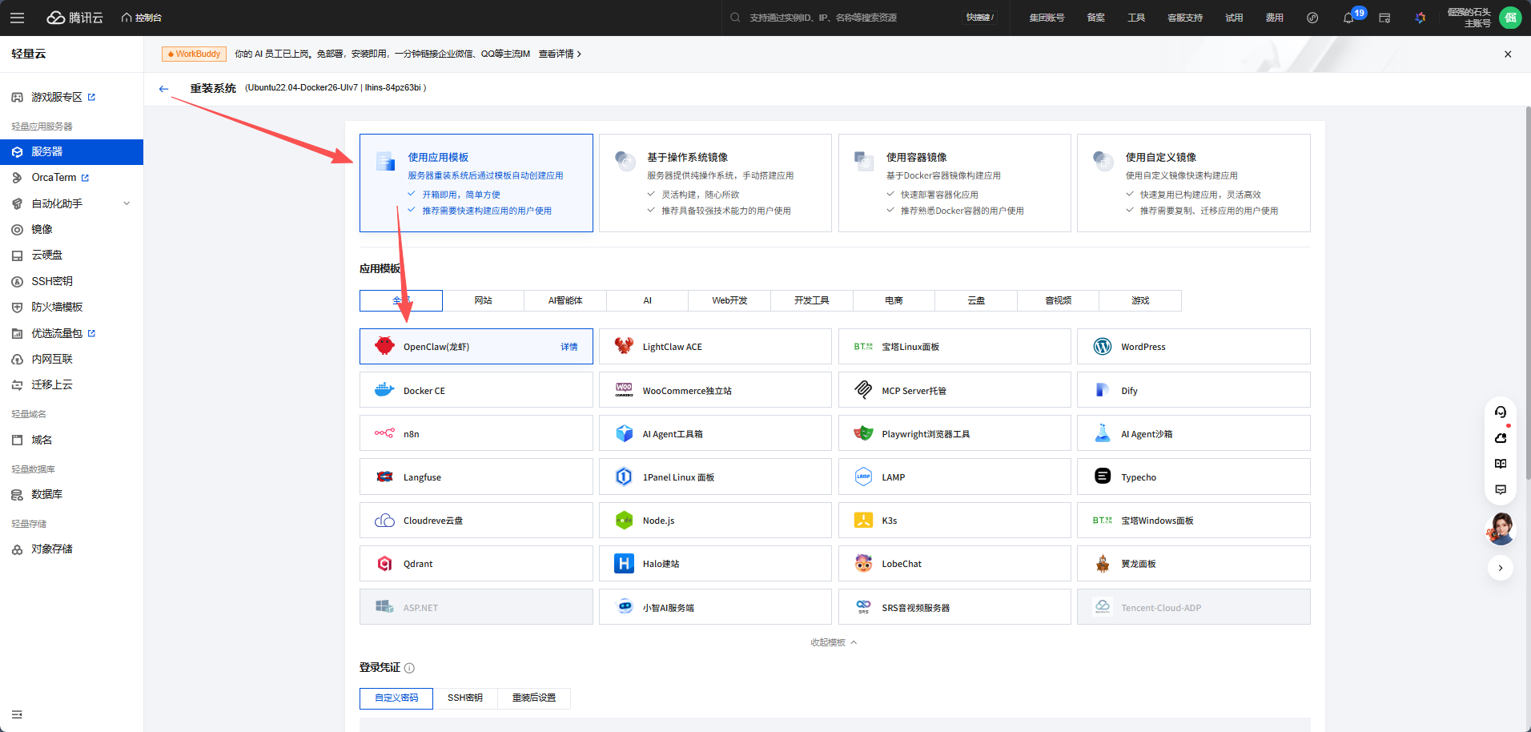This screenshot has height=732, width=1531.
Task: Collapse the sidebar using bottom-left icon
Action: [x=17, y=714]
